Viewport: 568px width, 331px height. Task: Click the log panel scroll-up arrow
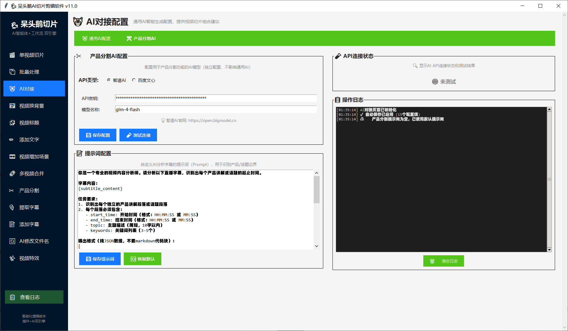549,109
